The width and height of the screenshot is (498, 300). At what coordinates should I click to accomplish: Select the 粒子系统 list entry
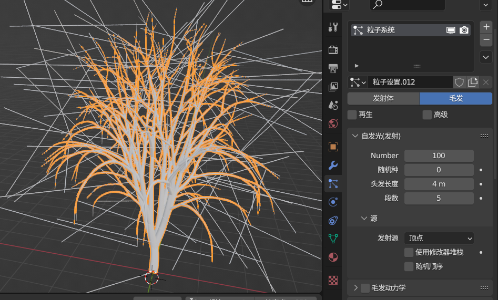tap(410, 30)
